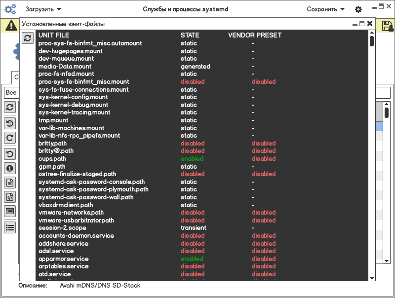The height and width of the screenshot is (298, 395).
Task: Click the apparmor.service entry
Action: coord(63,259)
